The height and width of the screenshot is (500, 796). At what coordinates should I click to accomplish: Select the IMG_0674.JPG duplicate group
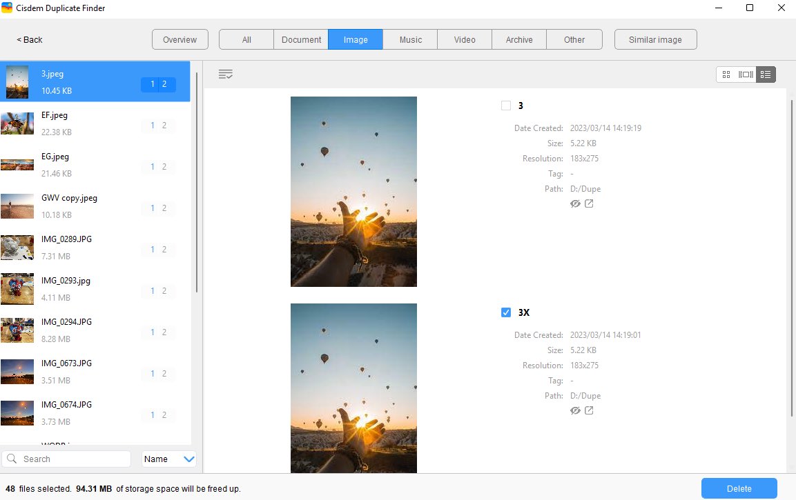pos(95,413)
